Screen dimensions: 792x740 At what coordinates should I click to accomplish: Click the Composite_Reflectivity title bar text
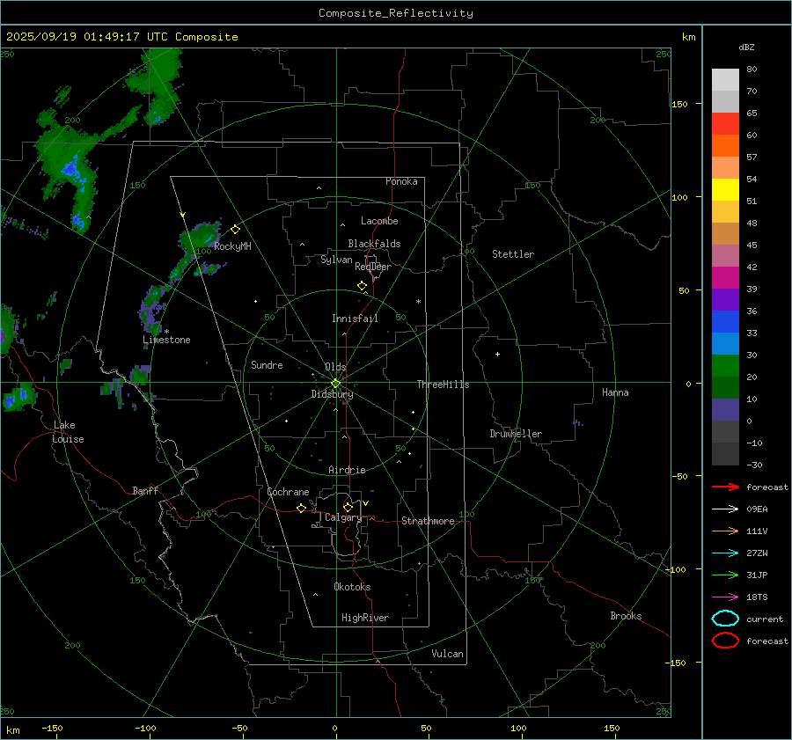pyautogui.click(x=395, y=13)
